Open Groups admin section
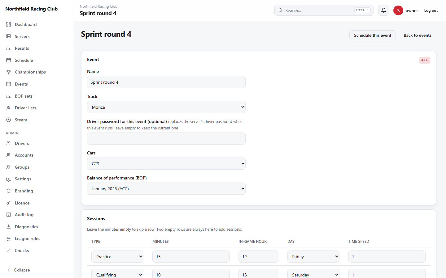The width and height of the screenshot is (446, 278). (37, 167)
